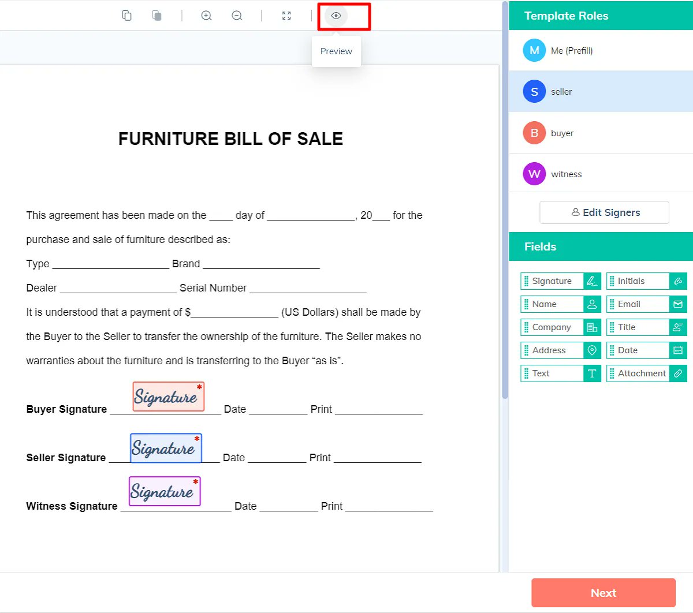Select the buyer role
Screen dimensions: 693x613
pos(601,133)
